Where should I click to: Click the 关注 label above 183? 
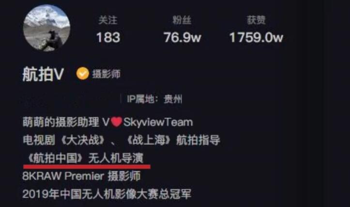(108, 20)
